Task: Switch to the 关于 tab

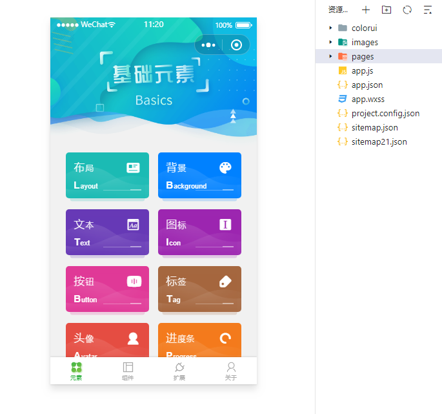Action: pos(231,371)
